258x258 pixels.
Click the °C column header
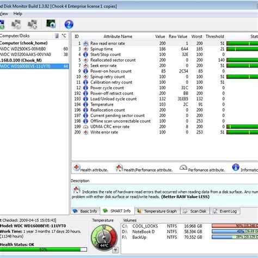click(x=64, y=36)
